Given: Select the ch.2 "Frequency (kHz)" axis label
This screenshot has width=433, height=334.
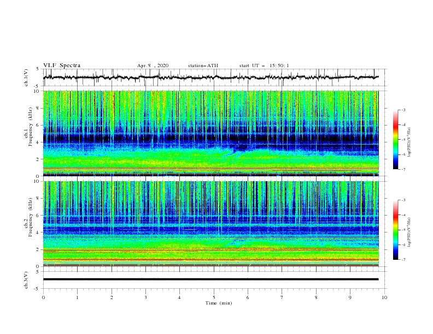Looking at the screenshot, I should (31, 217).
